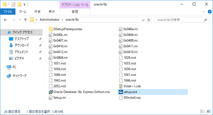Select the 0x0410.ini file icon
The image size is (213, 115).
coord(50,46)
